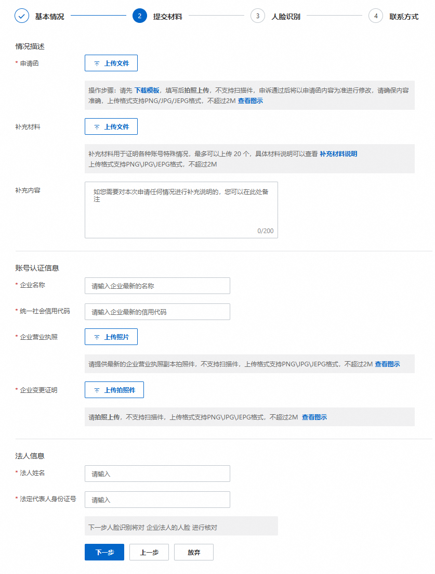Open 查看图示 link under 企业变更证明

click(314, 417)
